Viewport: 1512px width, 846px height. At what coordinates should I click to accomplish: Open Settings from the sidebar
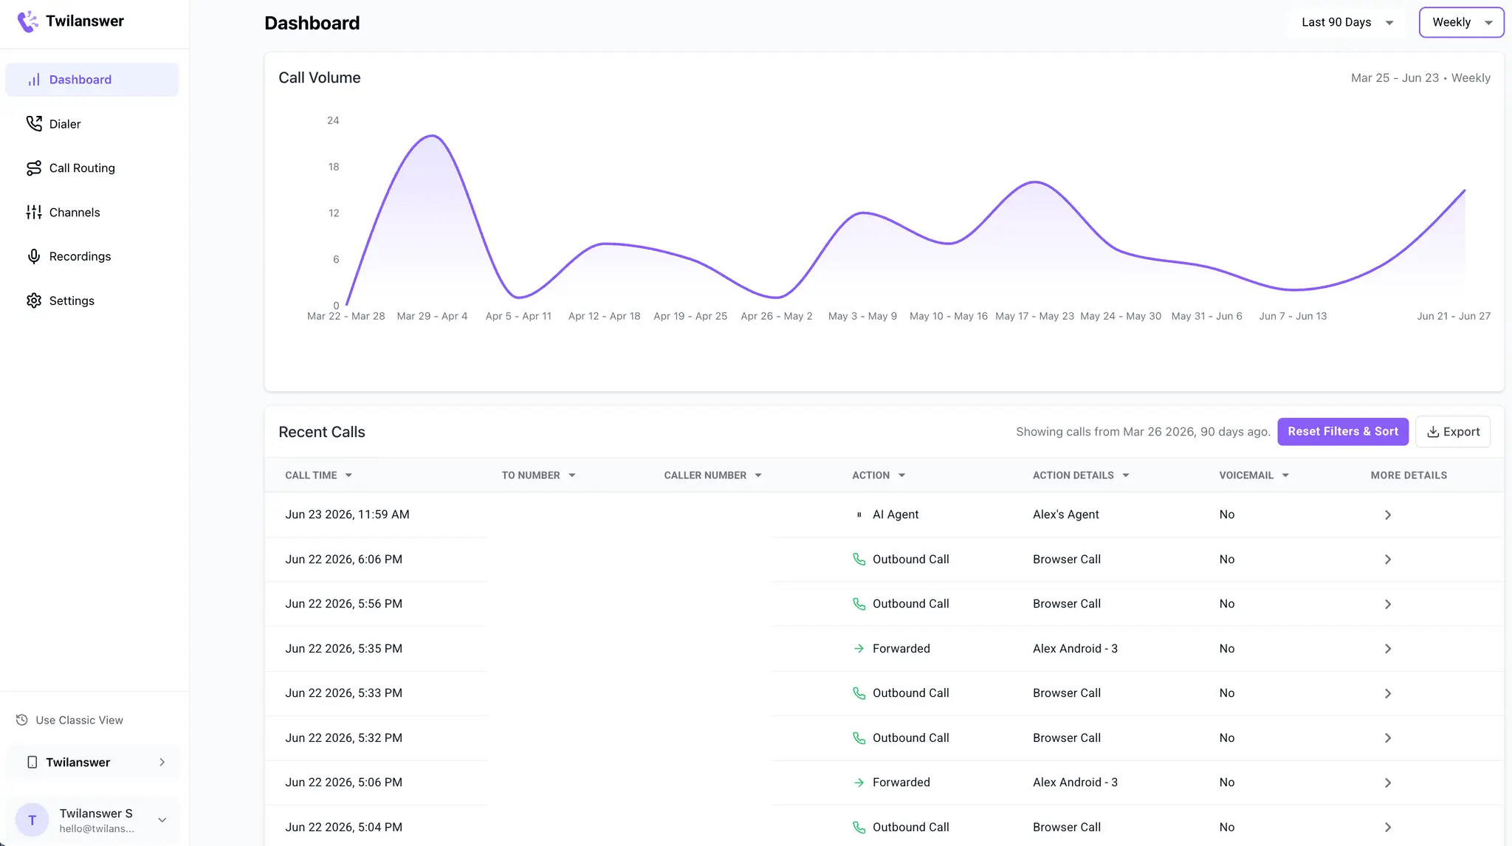click(92, 300)
